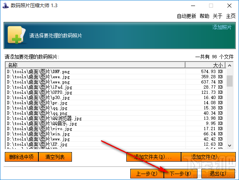Minimize the 数码照片压缩大师 window
The width and height of the screenshot is (239, 180).
coord(193,6)
